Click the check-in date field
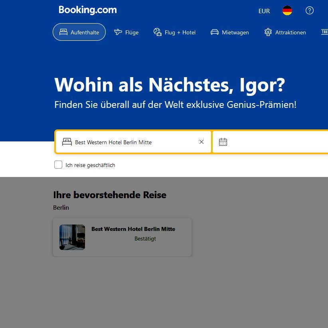Image resolution: width=328 pixels, height=328 pixels. (270, 142)
